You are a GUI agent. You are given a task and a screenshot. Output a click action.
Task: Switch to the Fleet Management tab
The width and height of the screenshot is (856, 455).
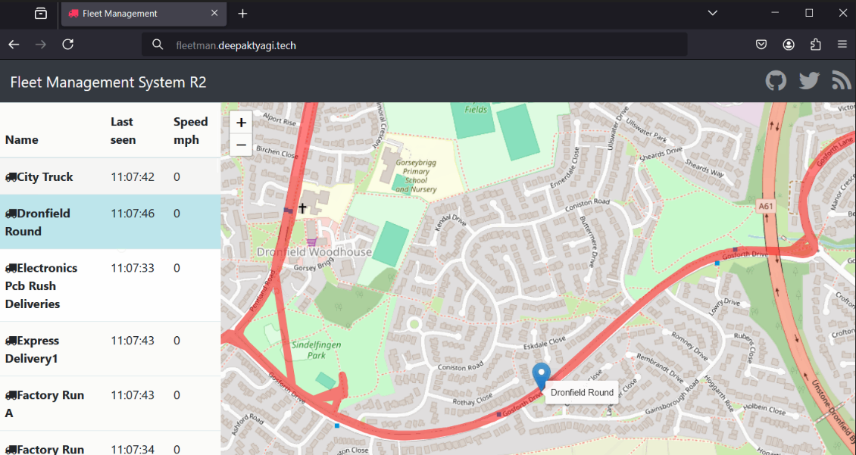point(144,14)
